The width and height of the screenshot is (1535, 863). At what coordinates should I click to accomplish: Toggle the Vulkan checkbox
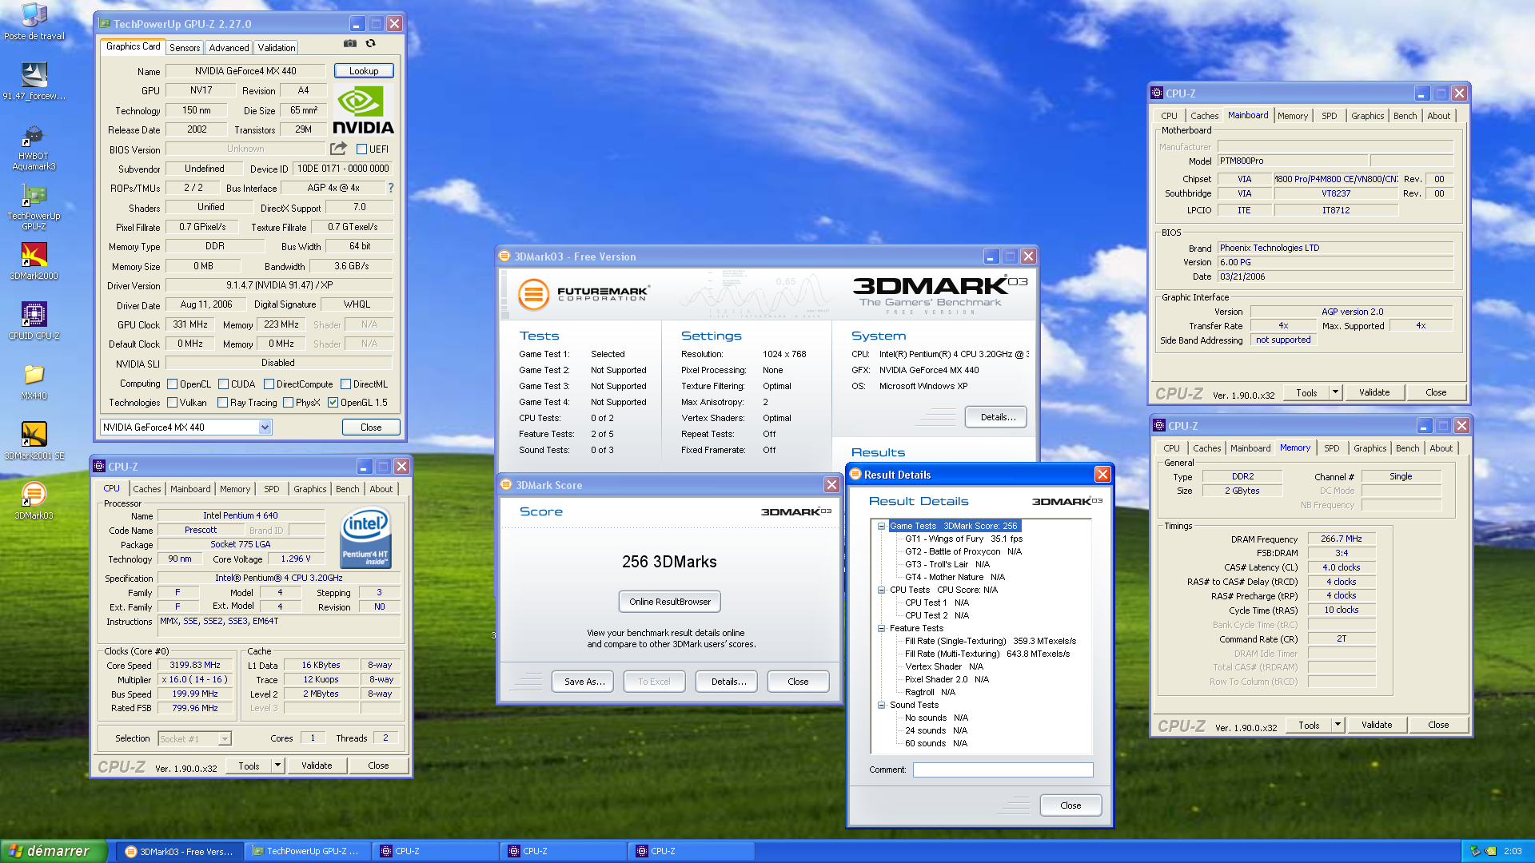point(172,403)
